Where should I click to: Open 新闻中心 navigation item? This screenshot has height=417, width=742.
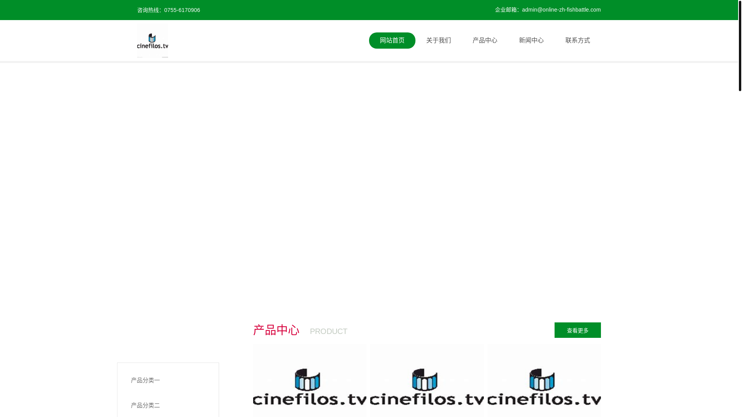coord(531,41)
